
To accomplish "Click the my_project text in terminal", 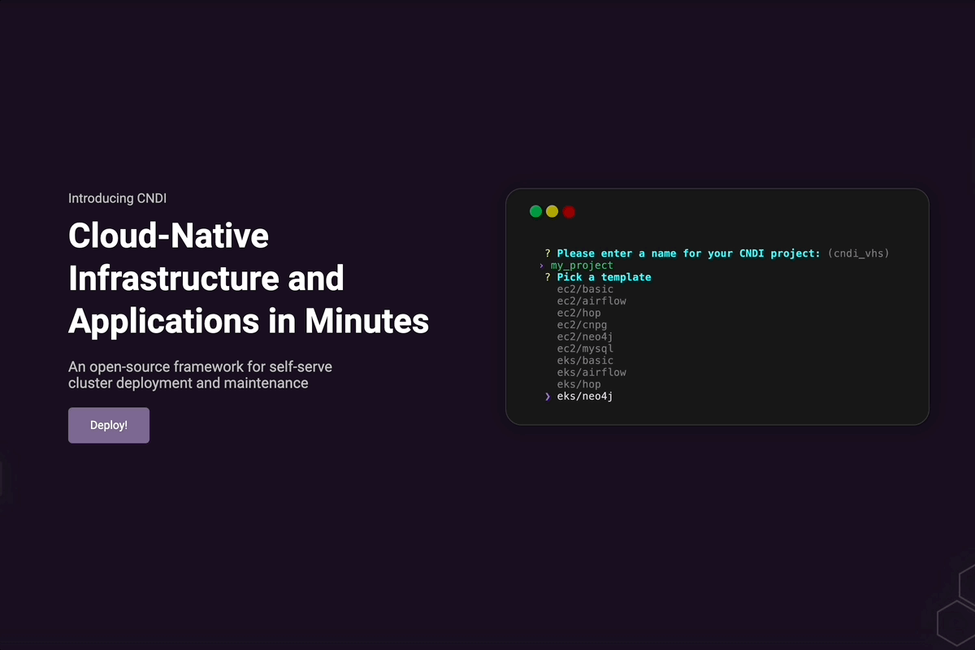I will click(582, 266).
